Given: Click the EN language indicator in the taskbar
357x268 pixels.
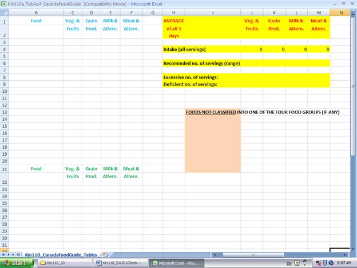Looking at the screenshot, I should tap(289, 263).
